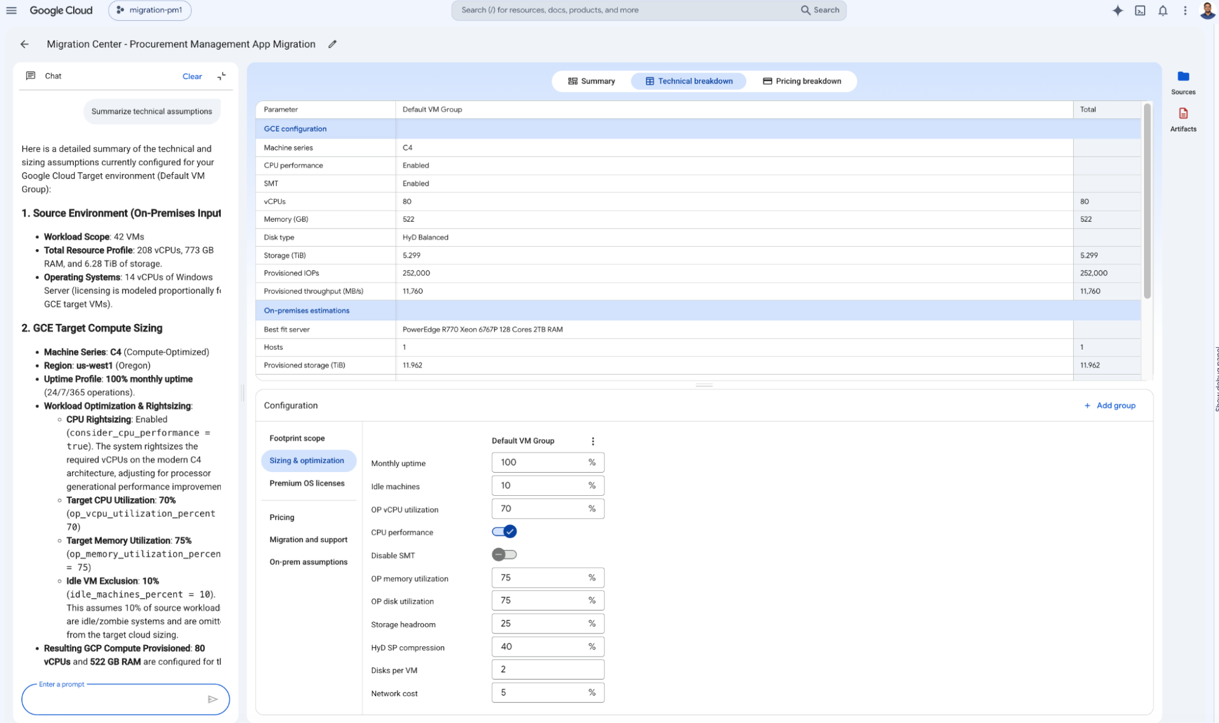Viewport: 1219px width, 723px height.
Task: Open the main navigation hamburger menu
Action: (x=12, y=10)
